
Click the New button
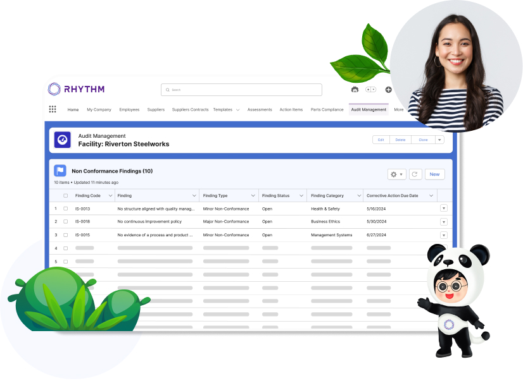tap(434, 174)
